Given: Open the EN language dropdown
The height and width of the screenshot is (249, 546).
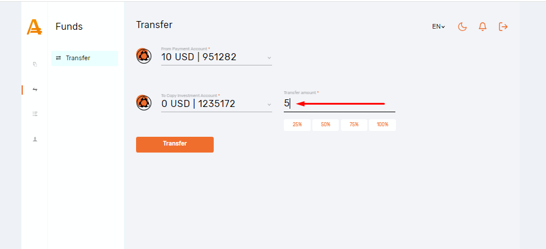Looking at the screenshot, I should pos(438,26).
